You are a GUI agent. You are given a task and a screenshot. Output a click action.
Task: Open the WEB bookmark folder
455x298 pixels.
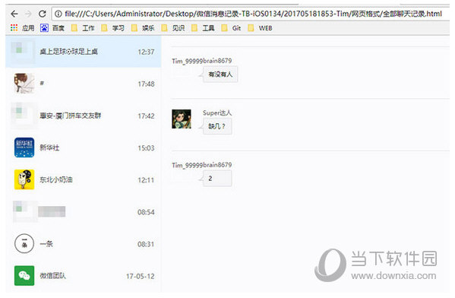click(x=260, y=28)
